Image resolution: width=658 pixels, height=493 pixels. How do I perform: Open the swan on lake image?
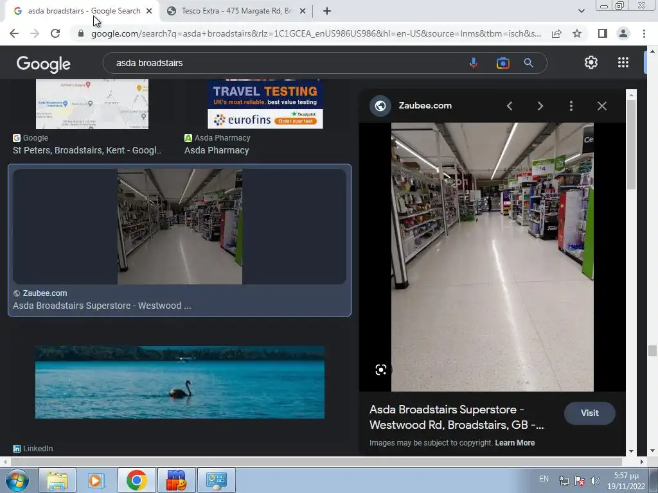(180, 383)
